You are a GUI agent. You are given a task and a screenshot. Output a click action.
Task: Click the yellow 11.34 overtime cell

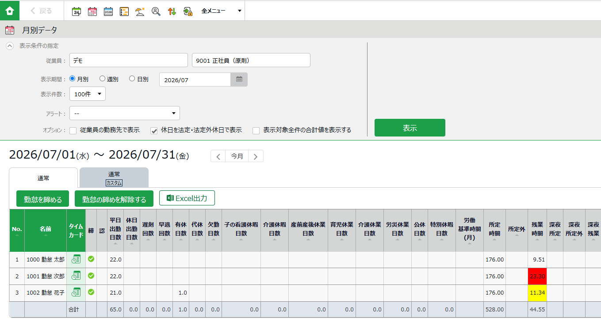tap(537, 292)
